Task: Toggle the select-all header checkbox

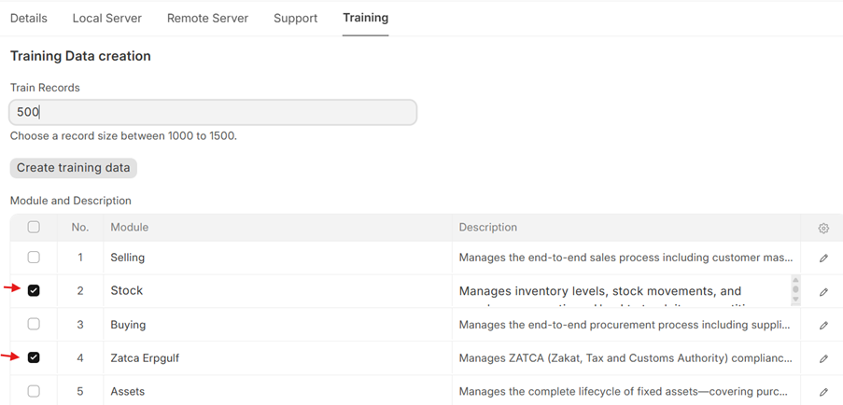Action: [34, 227]
